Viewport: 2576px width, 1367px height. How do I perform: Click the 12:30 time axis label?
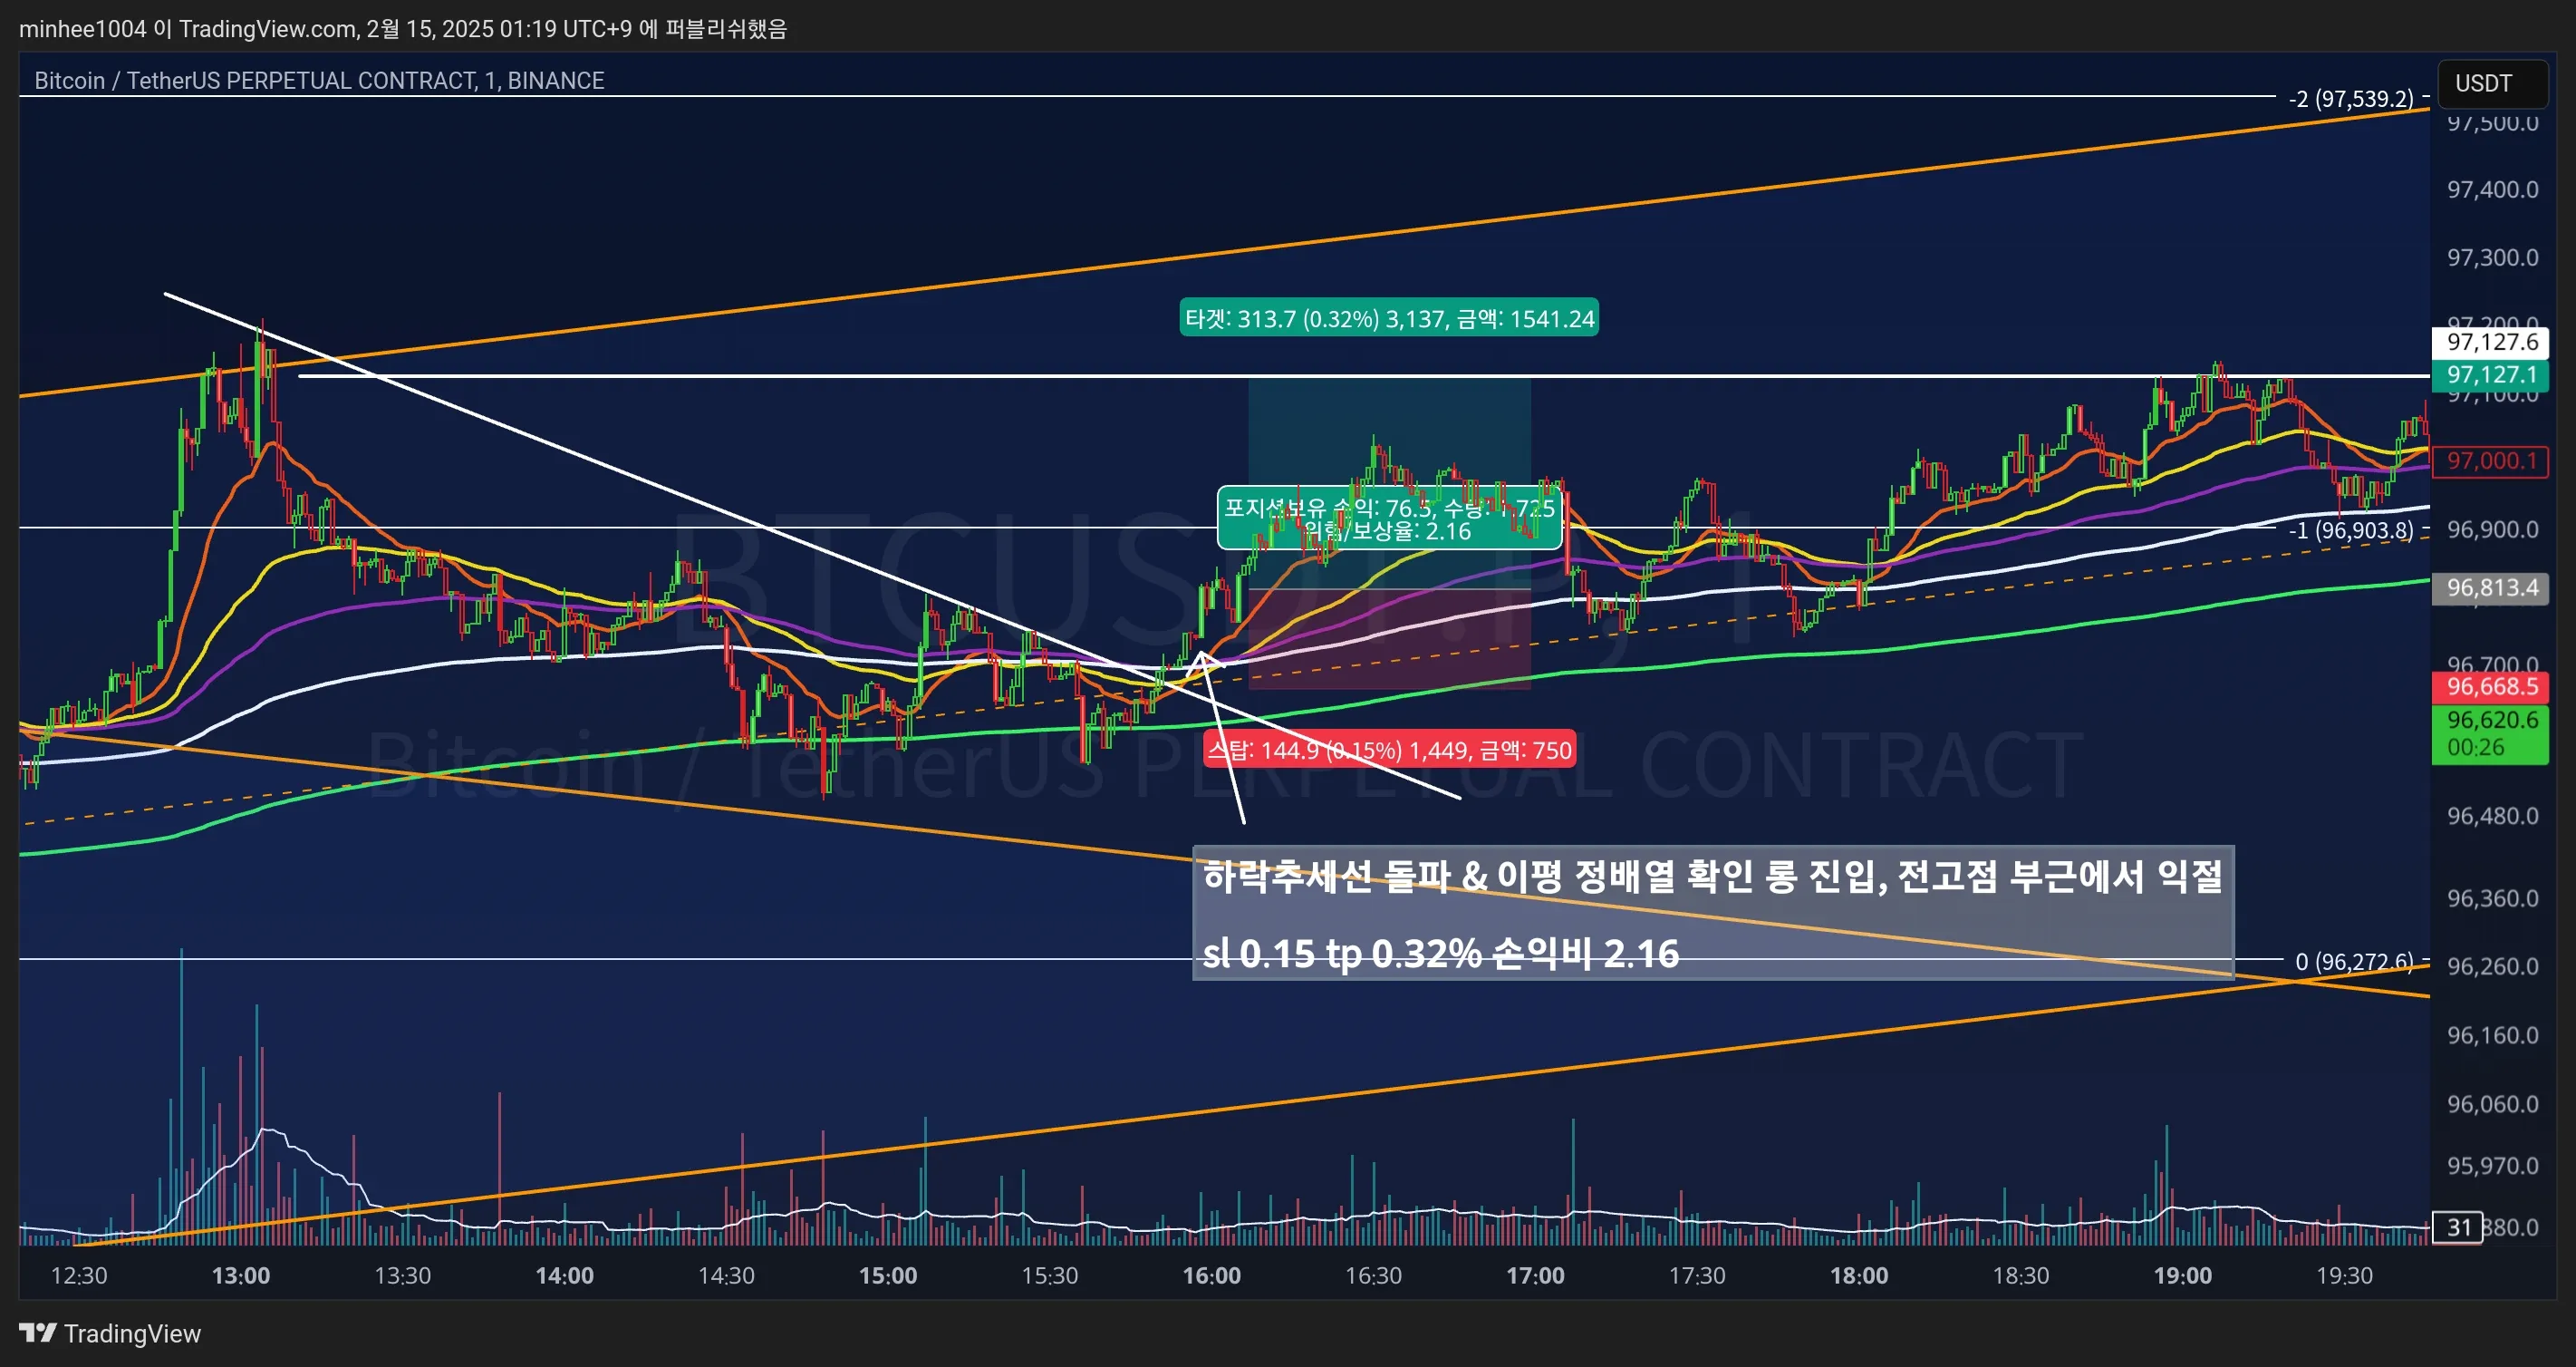[79, 1276]
